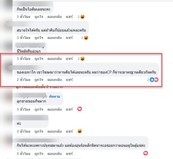Open the 2 ชั่วโมง timestamp link

[x=24, y=80]
